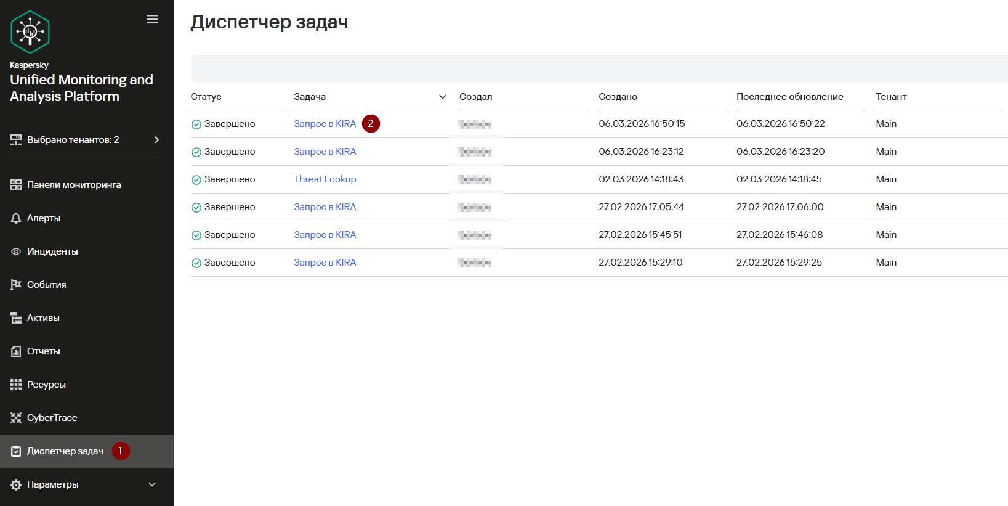Click last update 06.03.2026 16:50:22

tap(781, 124)
